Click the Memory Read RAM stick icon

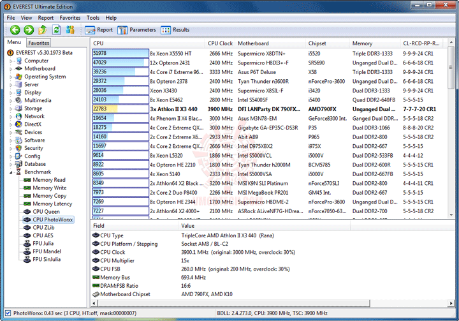coord(27,180)
